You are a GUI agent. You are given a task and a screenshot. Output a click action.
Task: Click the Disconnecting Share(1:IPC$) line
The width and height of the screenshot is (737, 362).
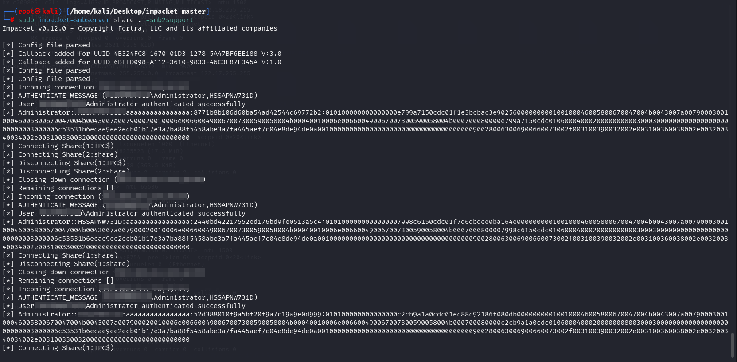72,163
